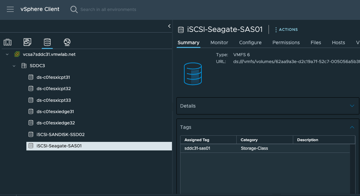Switch to Storage inventory view
Screen dimensions: 360x196
47,42
